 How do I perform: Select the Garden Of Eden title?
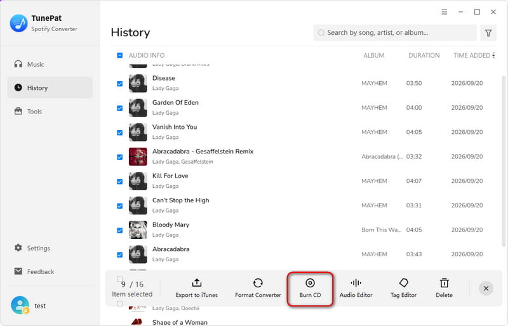(175, 103)
